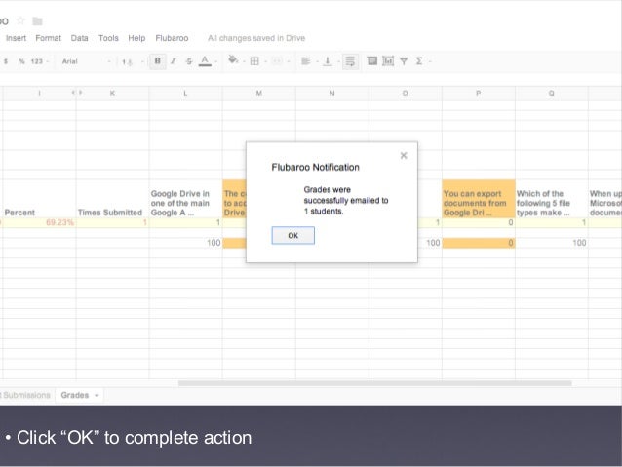Toggle strikethrough formatting

[189, 61]
